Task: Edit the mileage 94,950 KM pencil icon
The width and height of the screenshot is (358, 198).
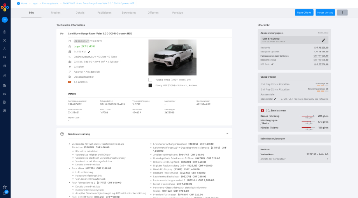Action: pyautogui.click(x=89, y=52)
